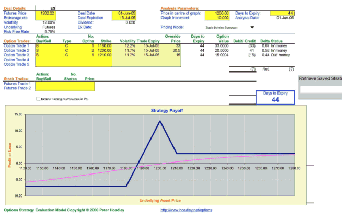Select the Futures Price input cell

[x=45, y=13]
